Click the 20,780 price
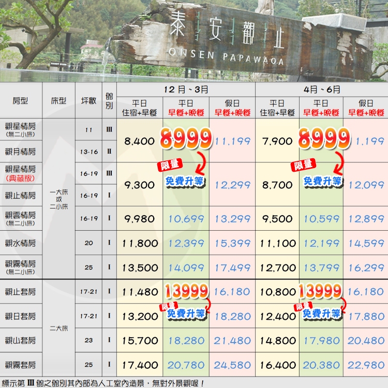 [x=186, y=365]
